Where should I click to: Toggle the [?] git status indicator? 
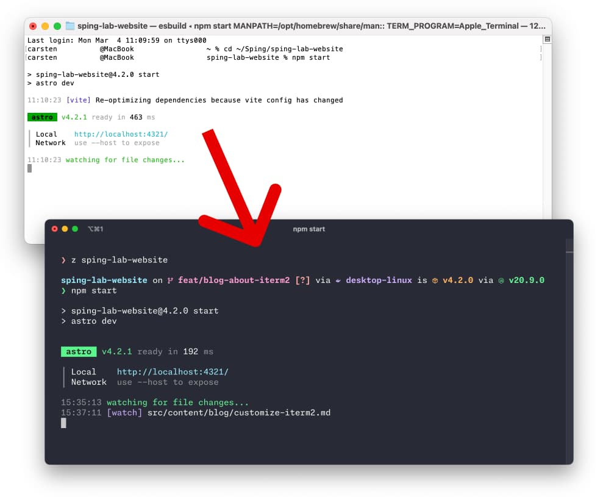coord(302,280)
